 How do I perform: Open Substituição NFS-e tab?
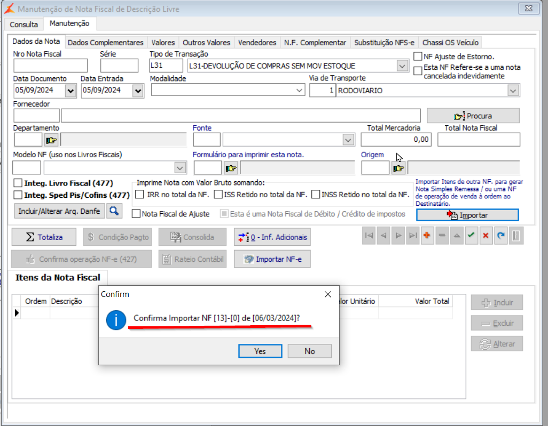[385, 43]
